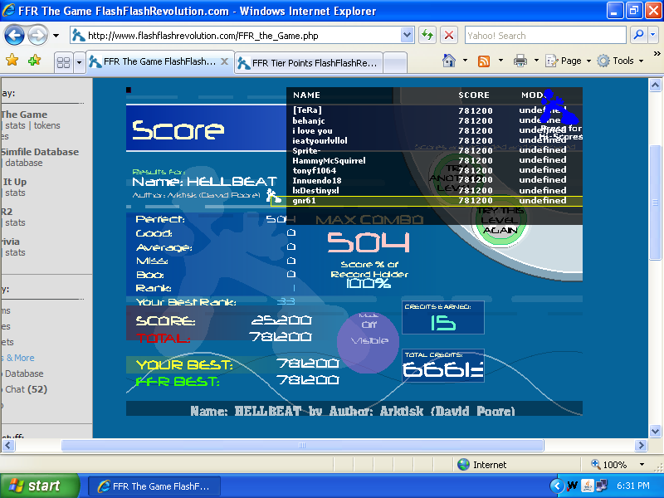Click the browser Back arrow button
Viewport: 664px width, 498px height.
point(15,36)
